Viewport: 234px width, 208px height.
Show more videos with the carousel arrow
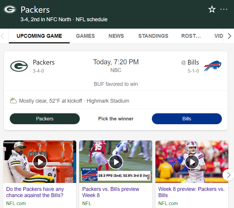coord(228,175)
